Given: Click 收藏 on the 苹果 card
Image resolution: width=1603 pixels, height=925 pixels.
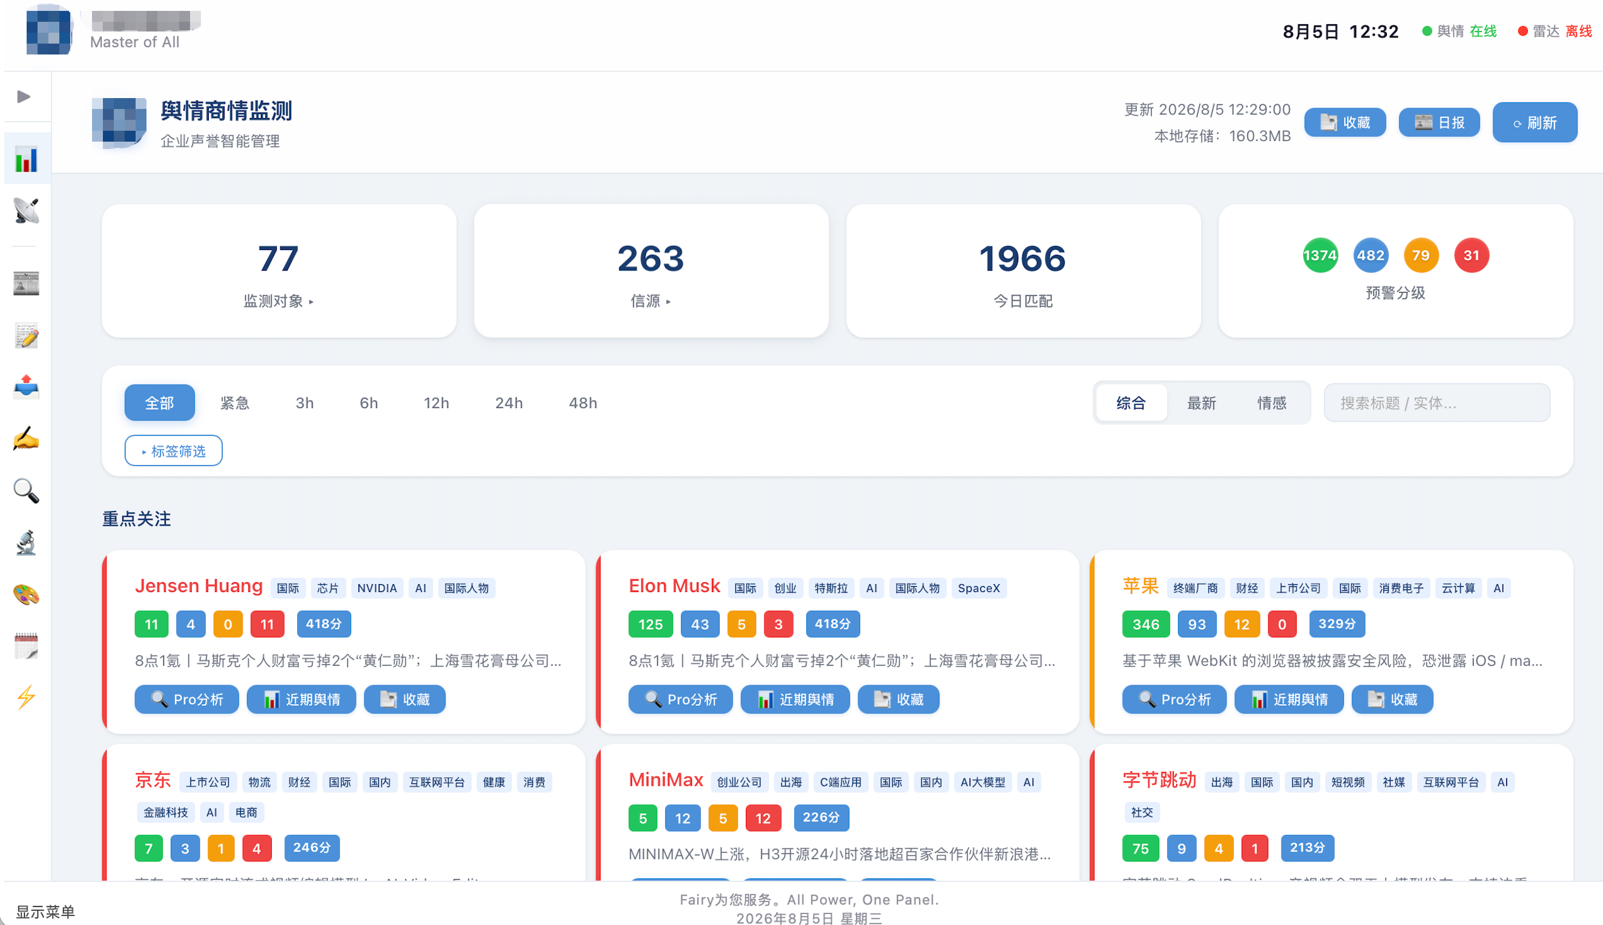Looking at the screenshot, I should (x=1392, y=699).
